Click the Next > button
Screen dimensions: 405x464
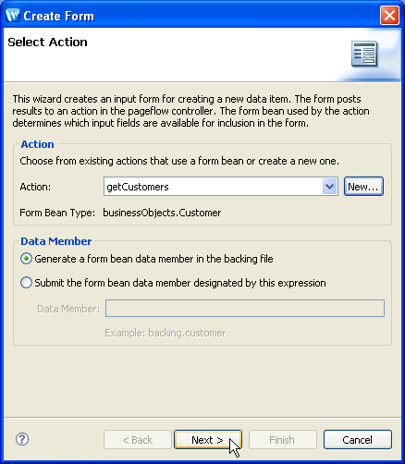pos(208,440)
